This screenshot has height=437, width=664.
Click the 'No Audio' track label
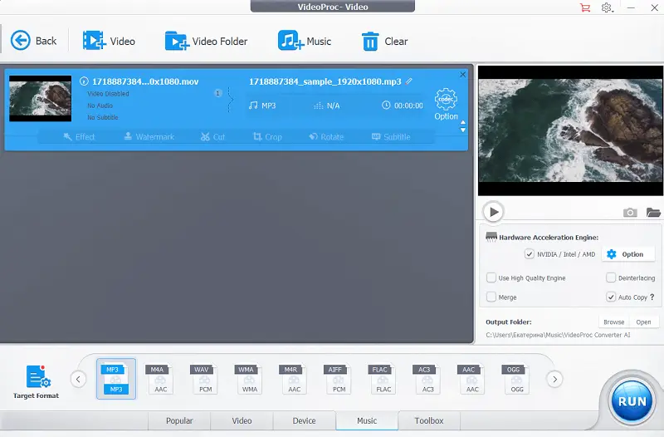tap(100, 106)
